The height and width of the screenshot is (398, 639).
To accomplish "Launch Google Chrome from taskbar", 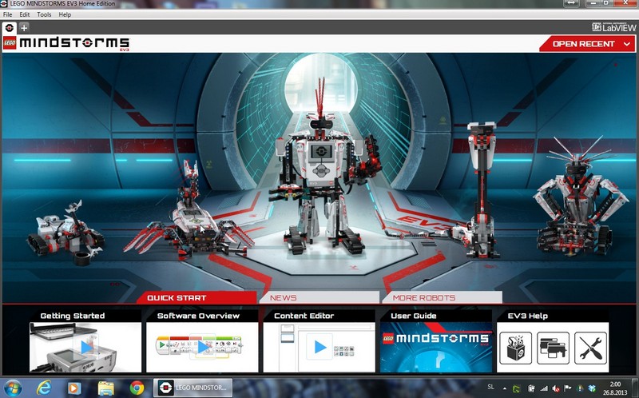I will pos(137,388).
